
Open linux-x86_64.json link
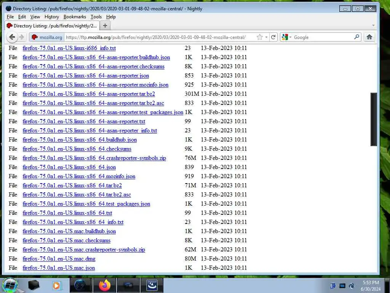[69, 167]
